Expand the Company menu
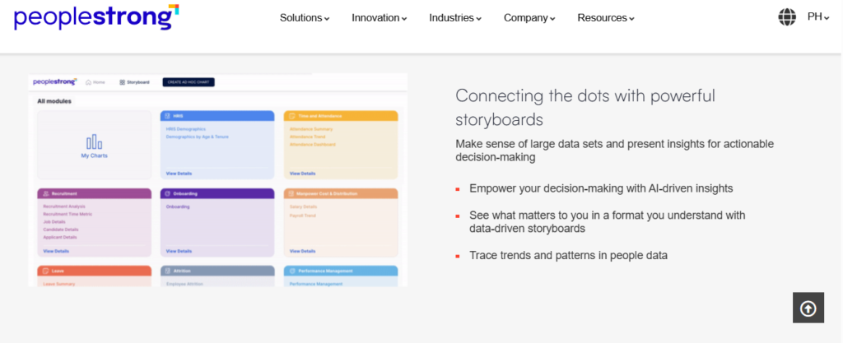This screenshot has height=343, width=843. [529, 18]
